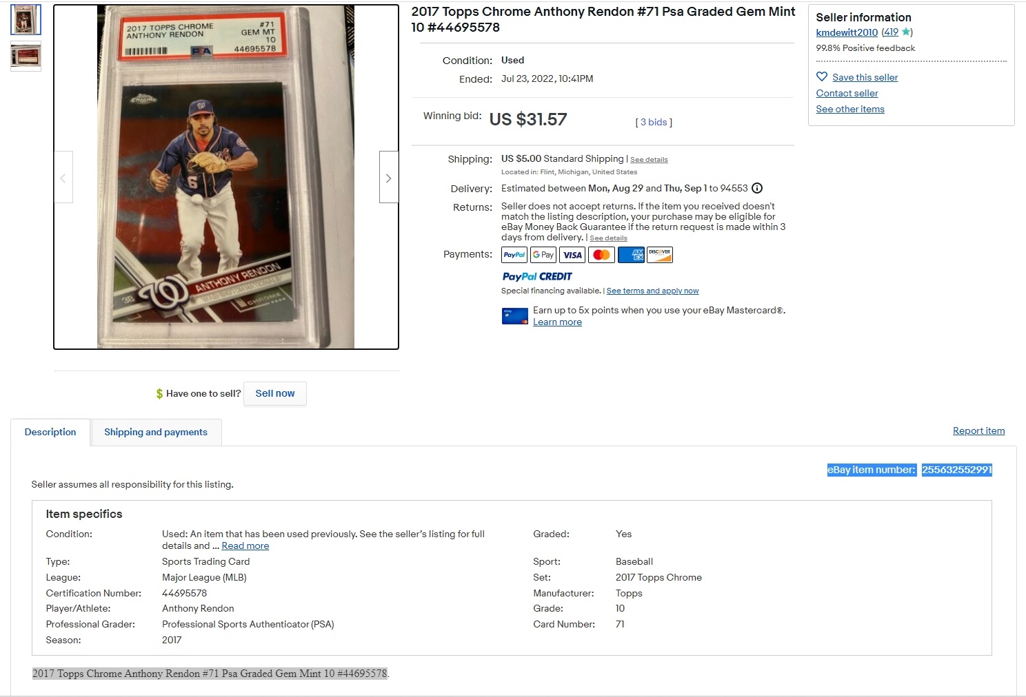This screenshot has height=697, width=1026.
Task: Click the Mastercard payment icon
Action: (x=601, y=255)
